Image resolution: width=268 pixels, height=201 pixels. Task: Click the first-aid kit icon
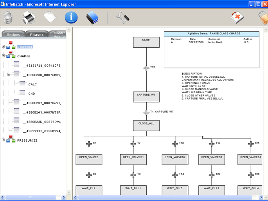237,18
